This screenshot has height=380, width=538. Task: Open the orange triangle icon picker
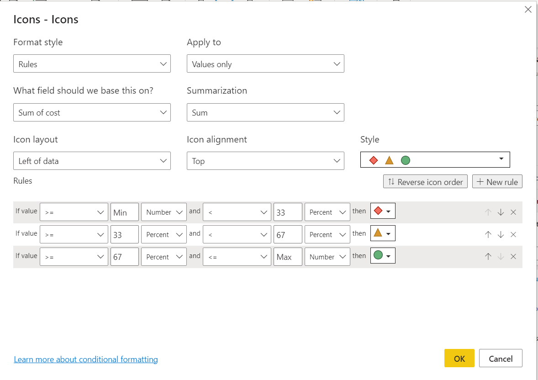(383, 233)
